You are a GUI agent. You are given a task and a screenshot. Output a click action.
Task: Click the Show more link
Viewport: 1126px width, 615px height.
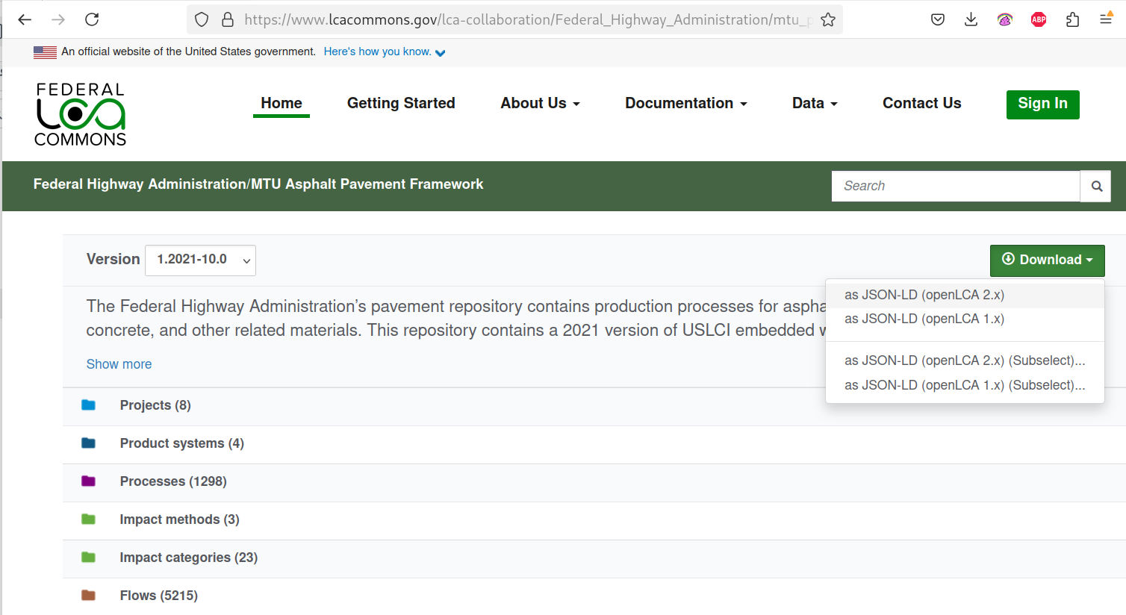coord(119,364)
